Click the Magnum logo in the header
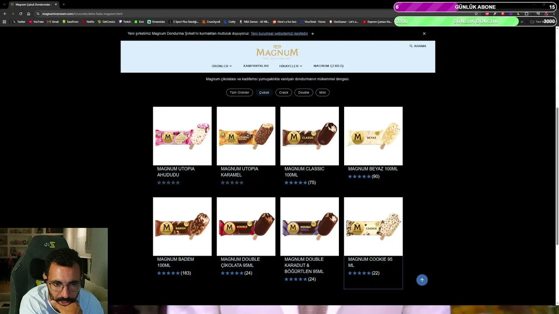This screenshot has height=314, width=559. [277, 52]
